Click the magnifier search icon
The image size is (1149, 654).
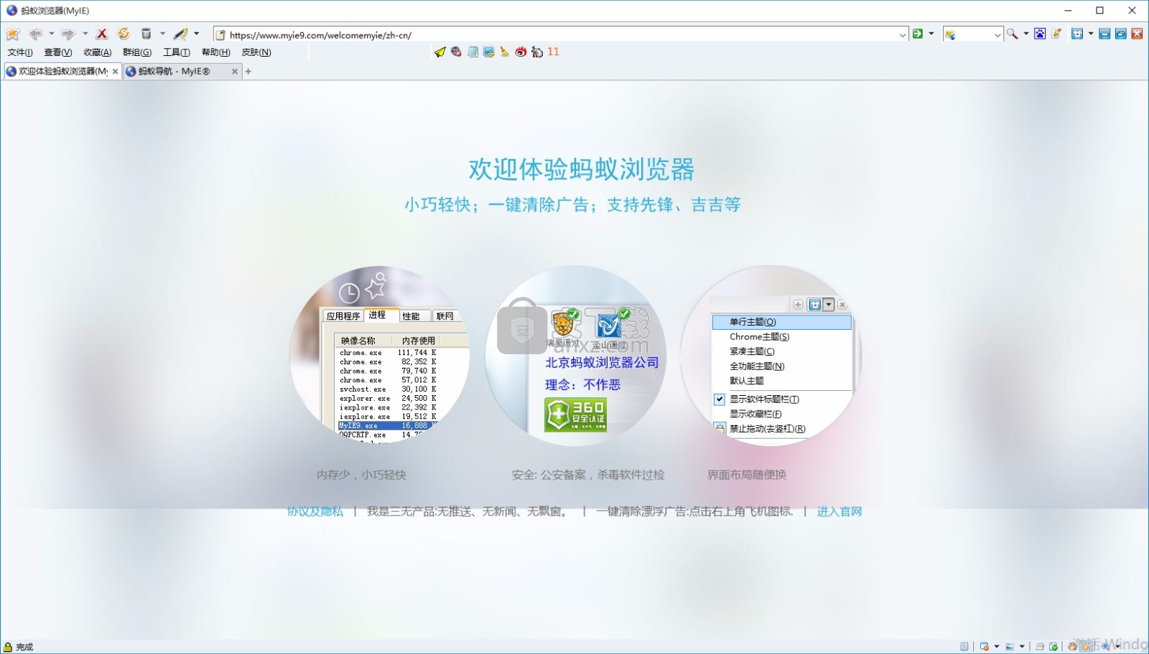pyautogui.click(x=1012, y=34)
